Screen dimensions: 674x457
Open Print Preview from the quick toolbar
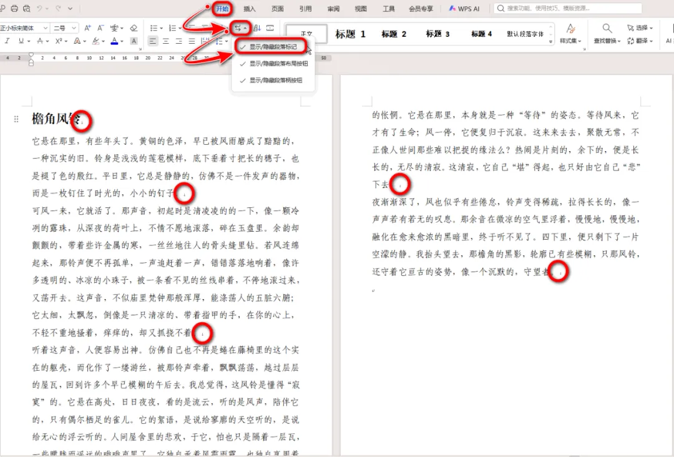pos(27,8)
